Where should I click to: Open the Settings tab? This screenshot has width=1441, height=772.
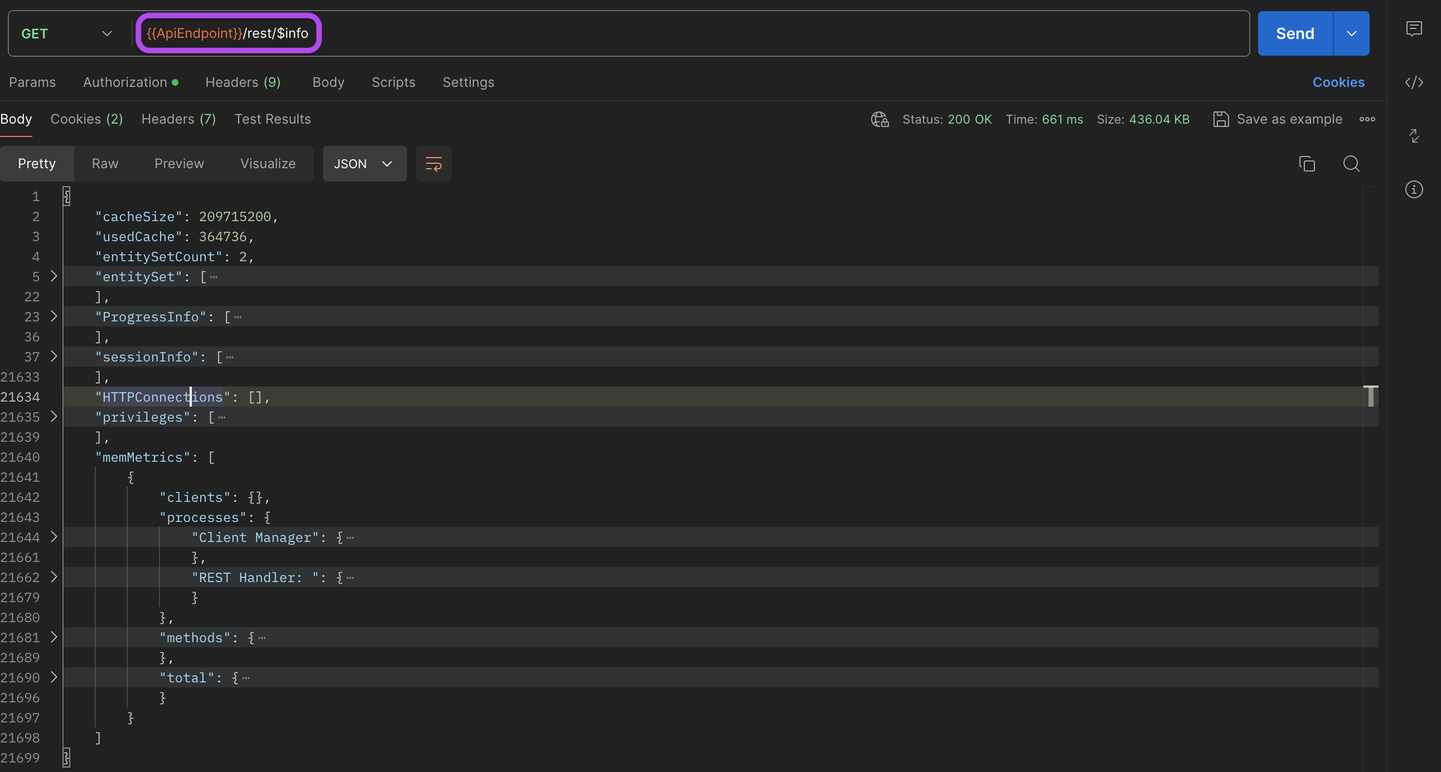click(x=468, y=82)
